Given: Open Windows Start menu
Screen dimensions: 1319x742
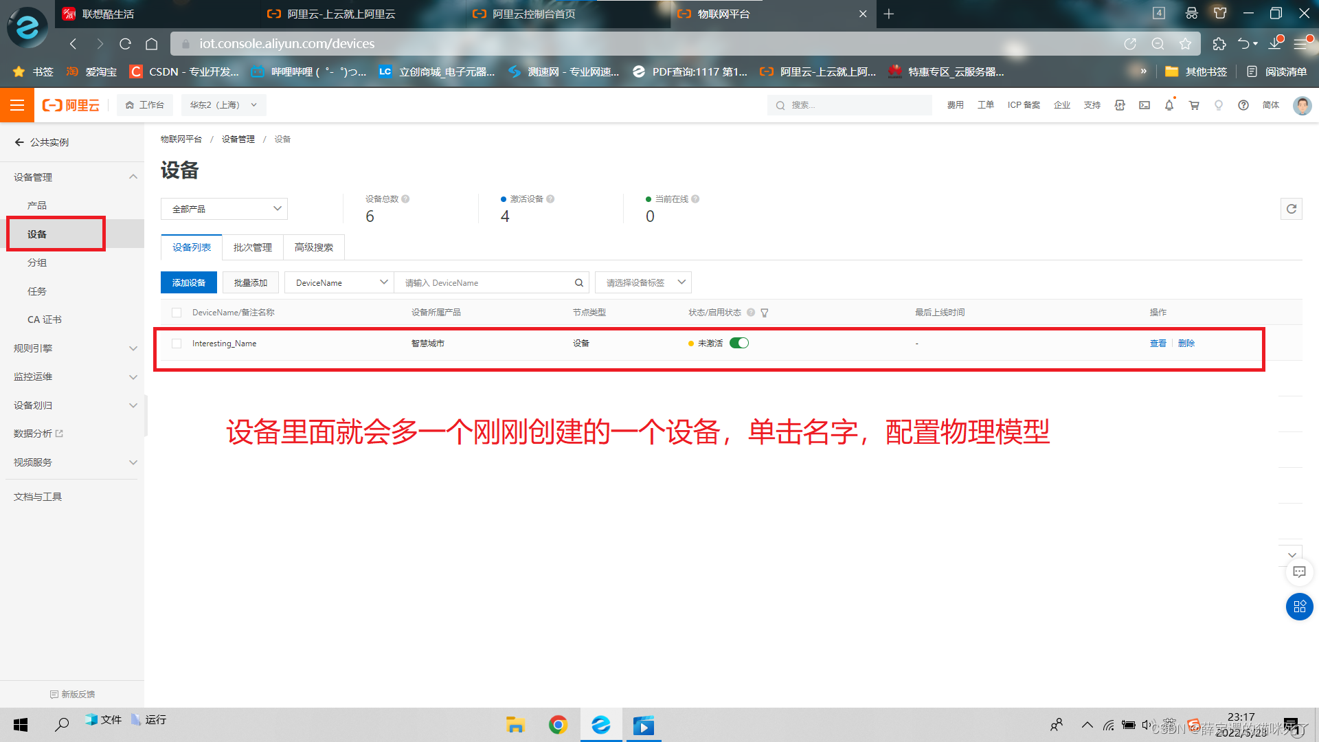Looking at the screenshot, I should [21, 725].
